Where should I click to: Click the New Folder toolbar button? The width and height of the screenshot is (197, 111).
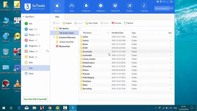91,23
